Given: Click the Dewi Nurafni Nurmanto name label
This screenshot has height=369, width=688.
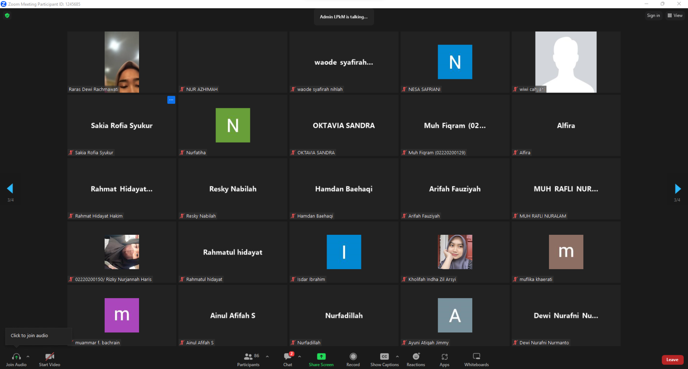Looking at the screenshot, I should point(544,343).
